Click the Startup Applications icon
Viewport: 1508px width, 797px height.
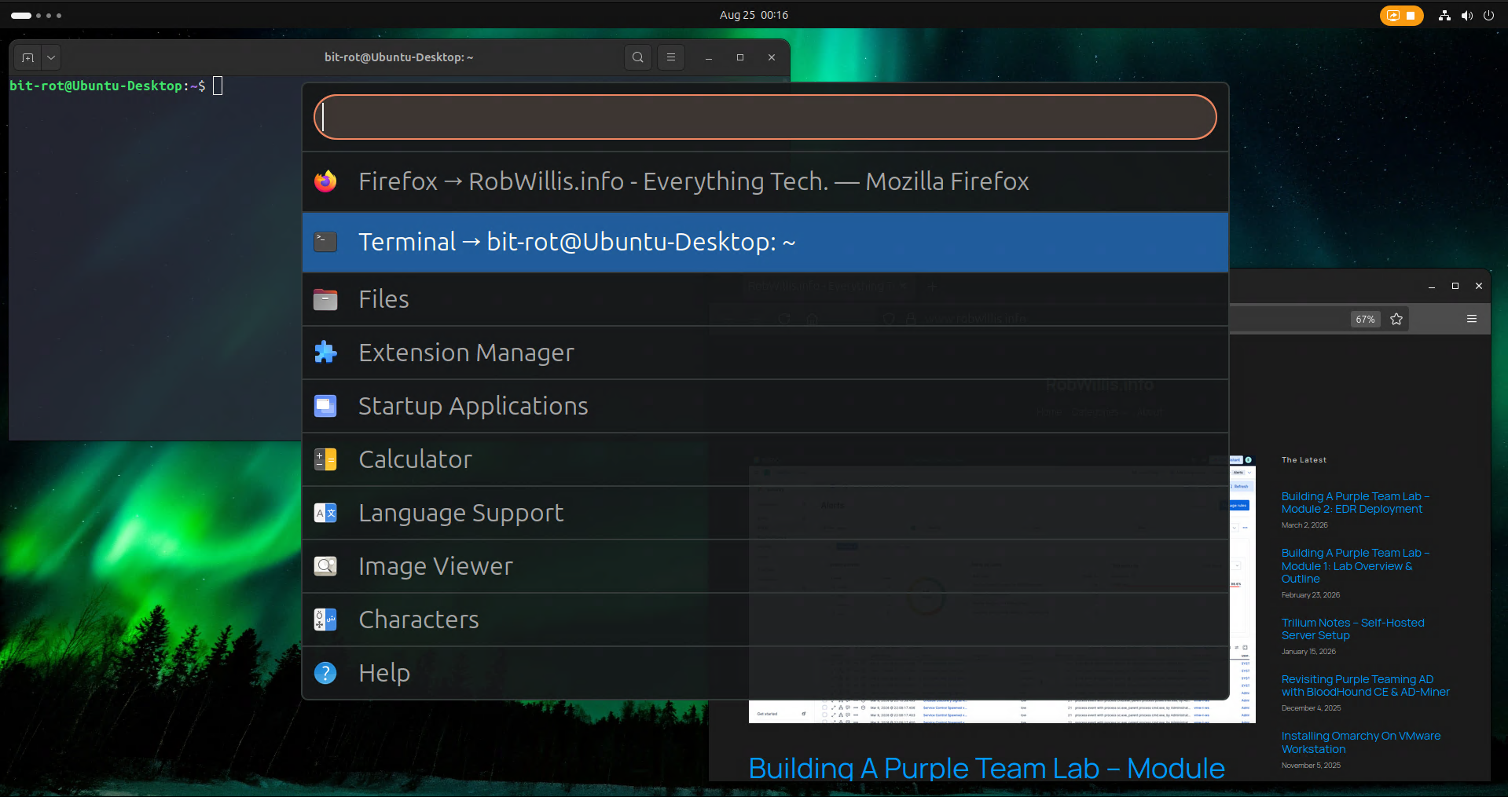325,406
